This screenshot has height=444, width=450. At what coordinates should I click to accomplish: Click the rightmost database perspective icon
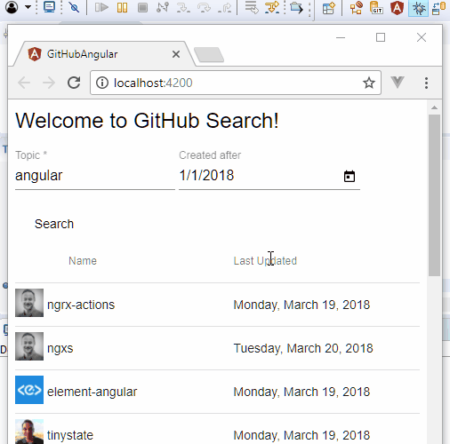click(x=438, y=8)
